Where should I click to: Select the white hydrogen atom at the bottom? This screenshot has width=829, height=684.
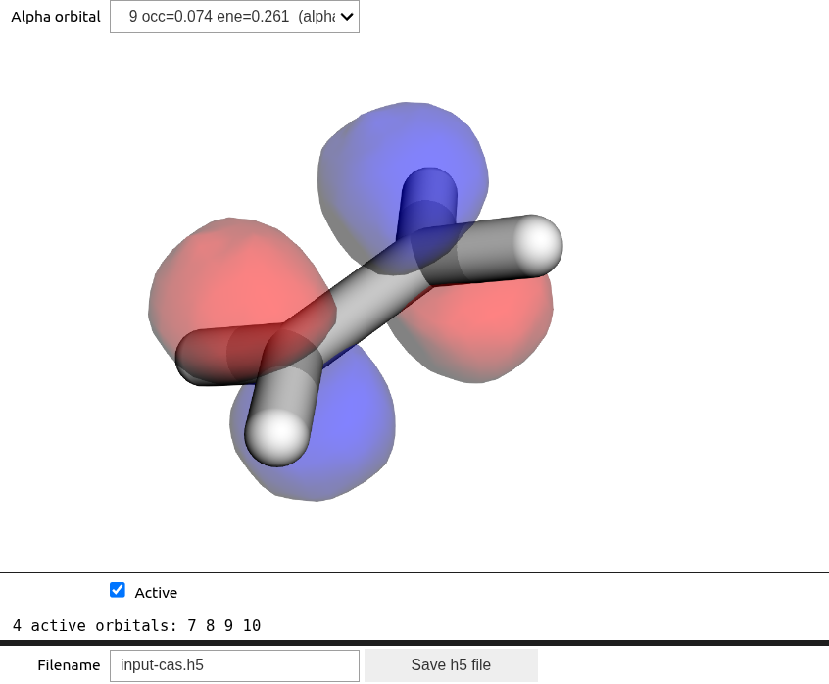tap(277, 435)
